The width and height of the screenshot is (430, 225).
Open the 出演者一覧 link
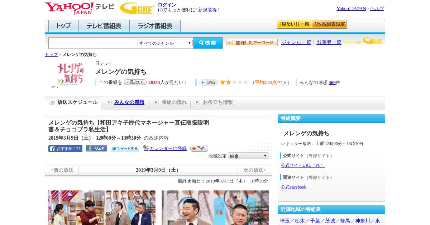(x=329, y=42)
